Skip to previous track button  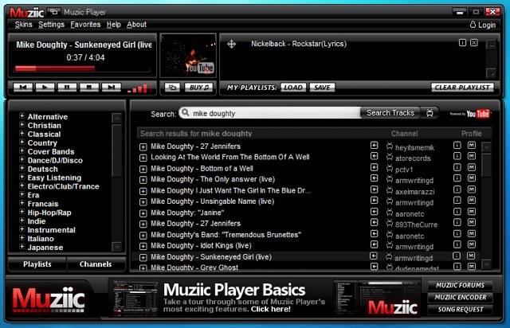click(23, 88)
